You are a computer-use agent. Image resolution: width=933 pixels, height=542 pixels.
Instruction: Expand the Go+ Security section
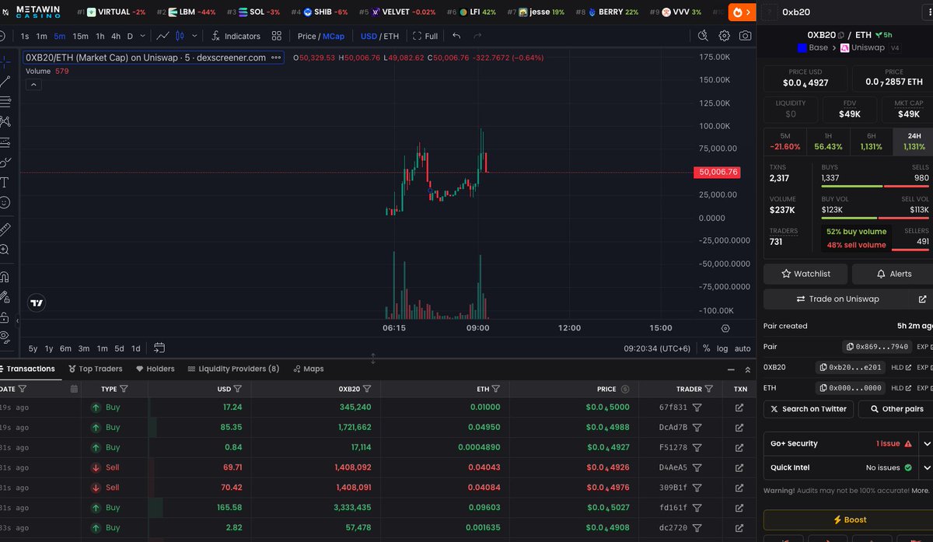click(x=926, y=443)
